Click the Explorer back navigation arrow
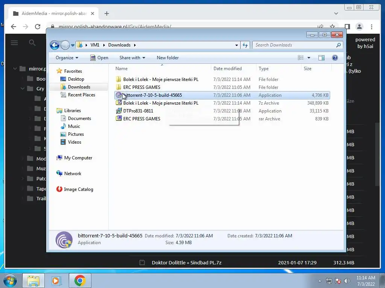The height and width of the screenshot is (288, 385). pos(55,45)
